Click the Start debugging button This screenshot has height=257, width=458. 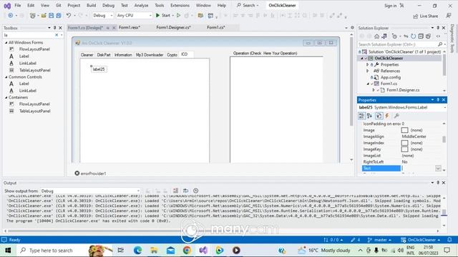[163, 16]
